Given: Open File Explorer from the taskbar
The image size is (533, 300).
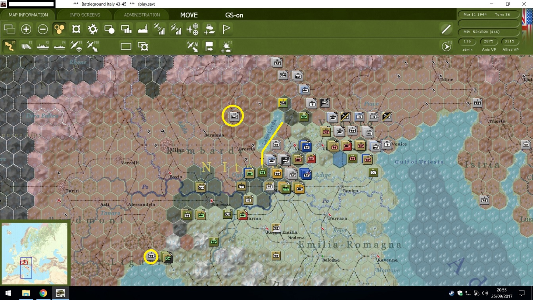Looking at the screenshot, I should (x=26, y=293).
